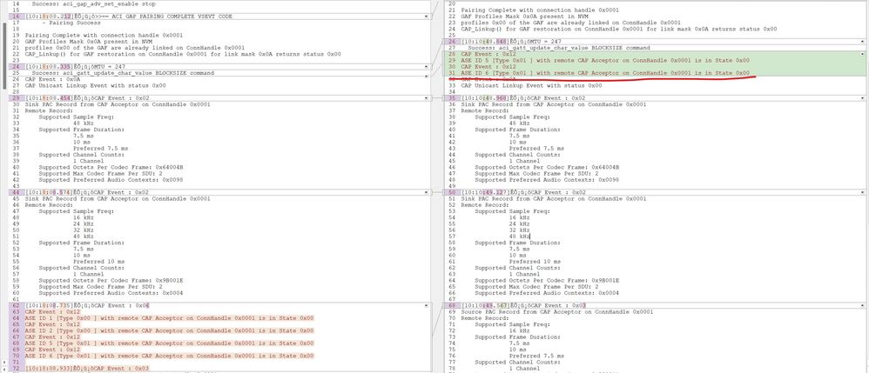Select left line 22 CAP_Linkup() restoration text
869x373 pixels.
(x=183, y=54)
